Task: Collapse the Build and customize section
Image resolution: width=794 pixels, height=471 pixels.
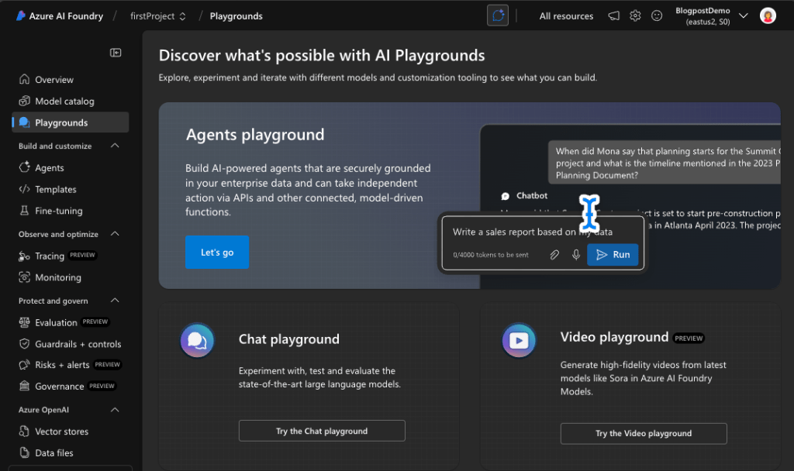Action: (115, 146)
